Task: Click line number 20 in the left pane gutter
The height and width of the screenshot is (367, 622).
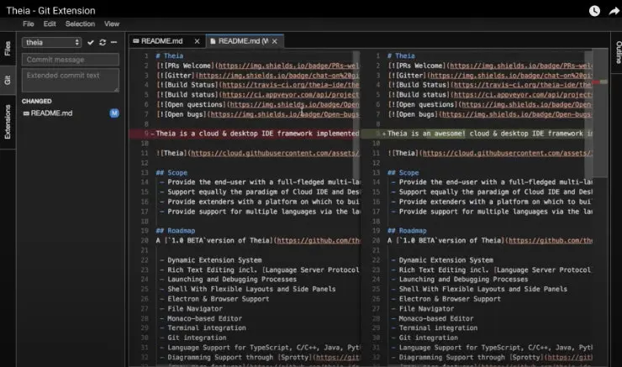Action: pos(145,240)
